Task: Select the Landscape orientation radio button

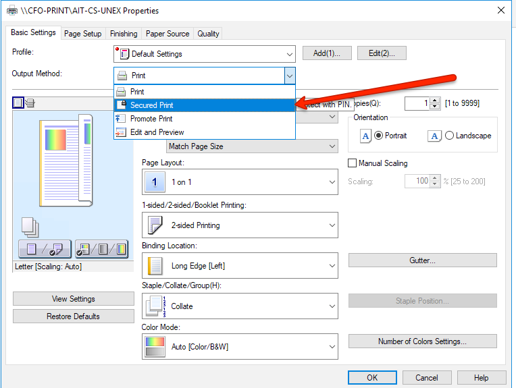Action: tap(450, 136)
